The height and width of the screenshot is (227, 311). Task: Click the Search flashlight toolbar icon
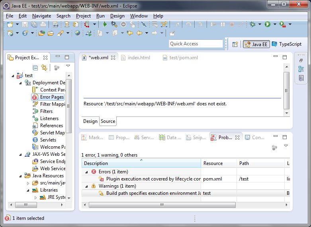coord(60,33)
